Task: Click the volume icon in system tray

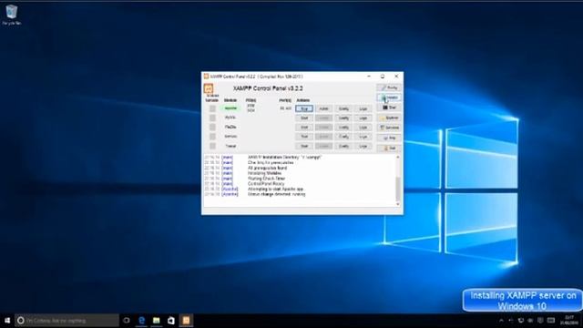Action: 530,321
